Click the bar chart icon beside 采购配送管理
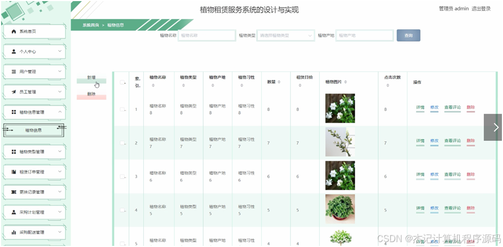The height and width of the screenshot is (247, 503). coord(14,232)
